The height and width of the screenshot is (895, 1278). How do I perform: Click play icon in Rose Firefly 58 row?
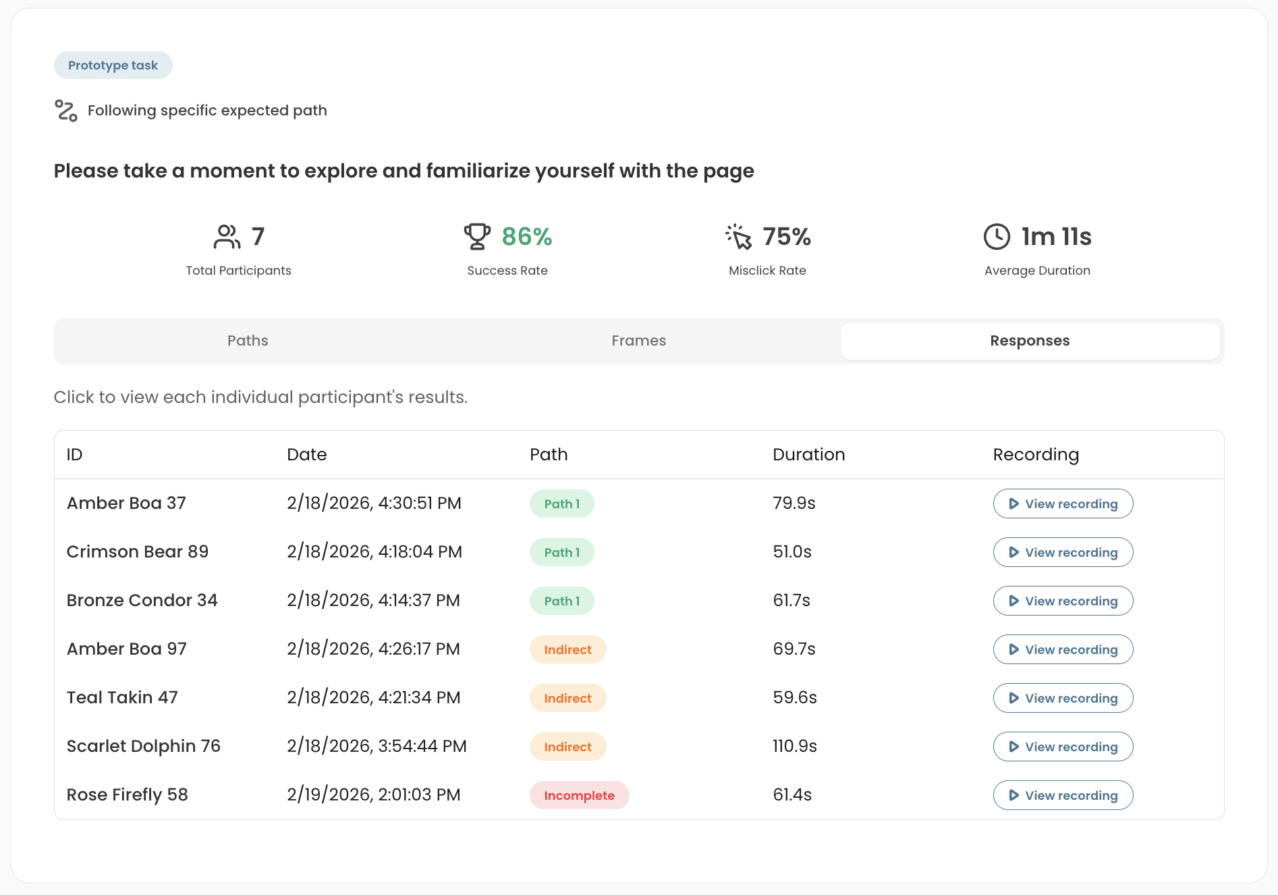point(1013,795)
